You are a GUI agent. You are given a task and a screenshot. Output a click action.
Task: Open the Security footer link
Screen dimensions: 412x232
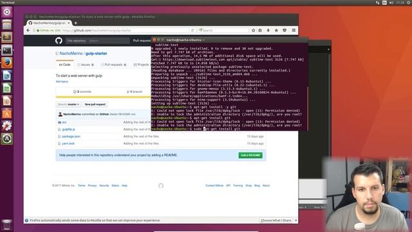coord(104,186)
